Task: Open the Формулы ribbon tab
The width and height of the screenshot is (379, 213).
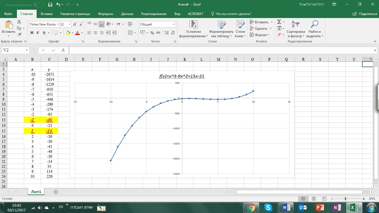Action: (x=105, y=14)
